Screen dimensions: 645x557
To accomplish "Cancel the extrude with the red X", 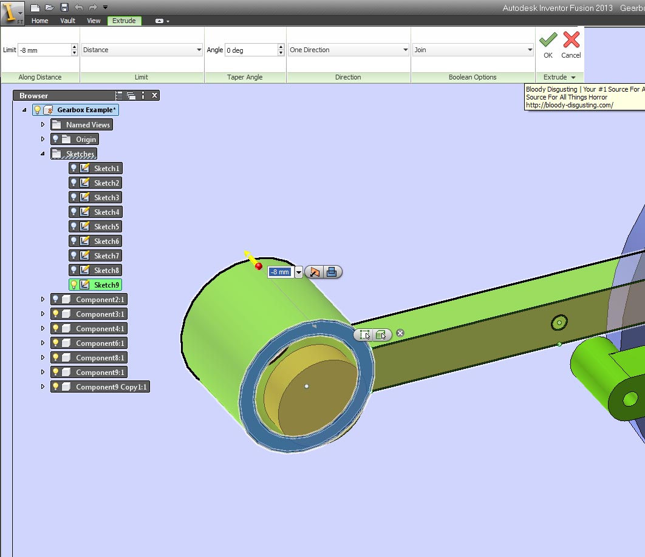I will click(x=571, y=45).
